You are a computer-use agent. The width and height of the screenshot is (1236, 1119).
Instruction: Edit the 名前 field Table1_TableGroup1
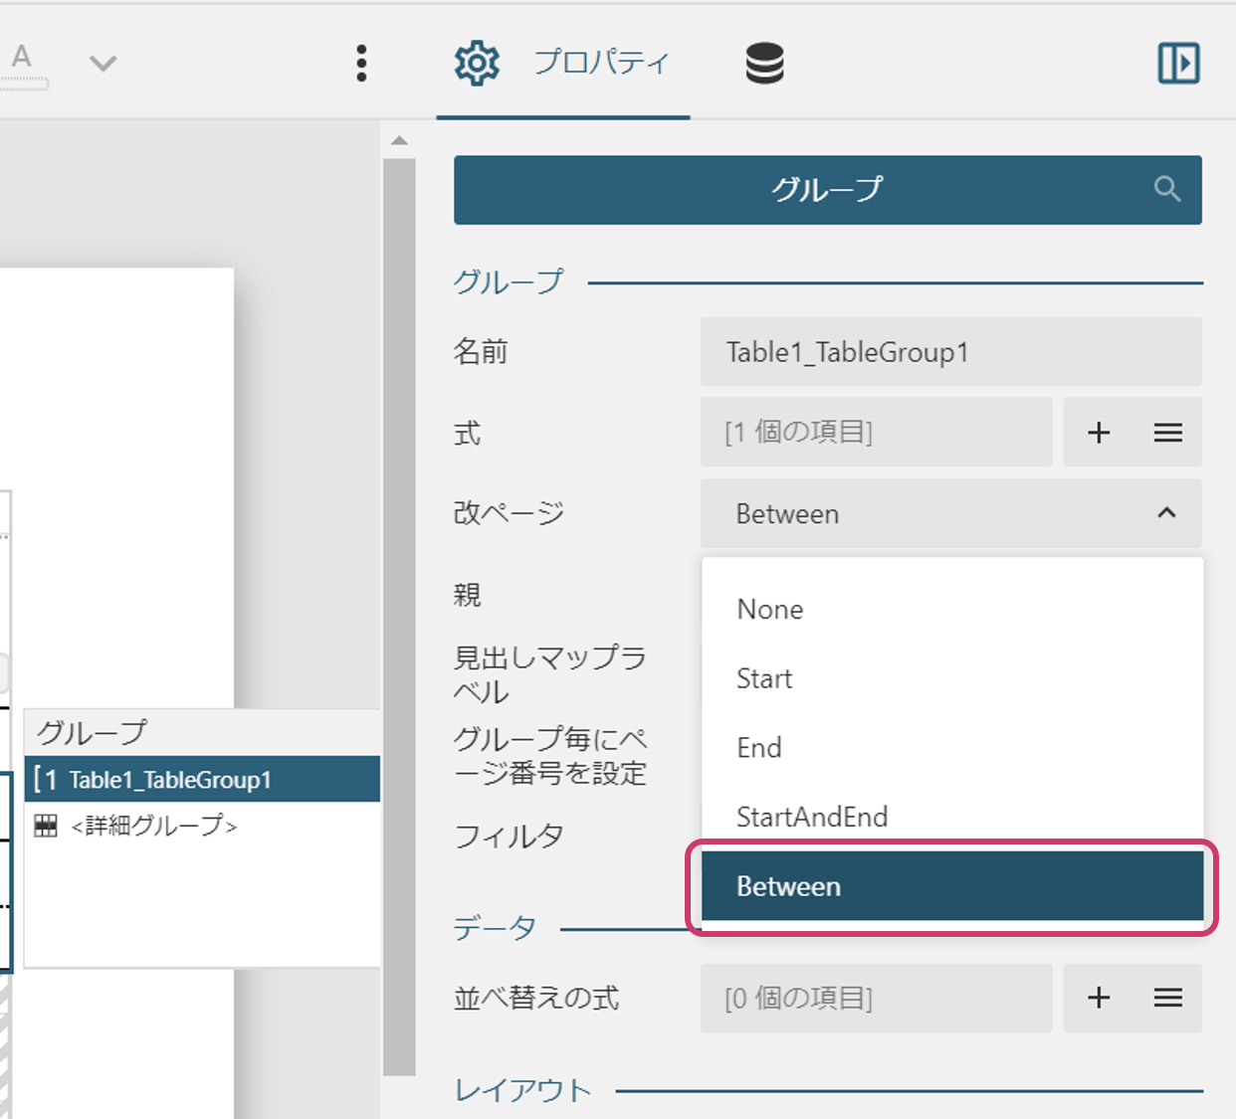[950, 352]
